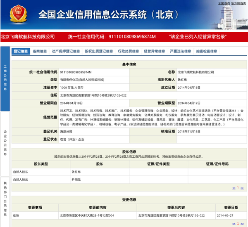View the 行政处罚信息 tab
The image size is (248, 227).
tap(128, 52)
